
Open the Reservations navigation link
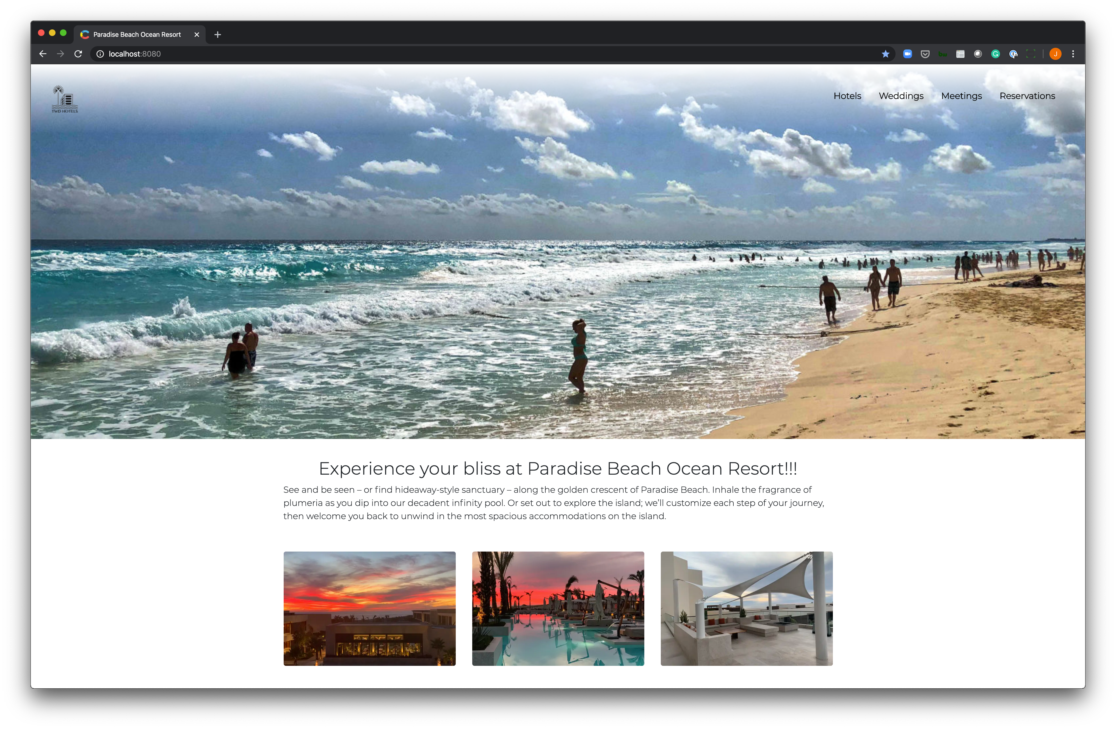click(1027, 96)
